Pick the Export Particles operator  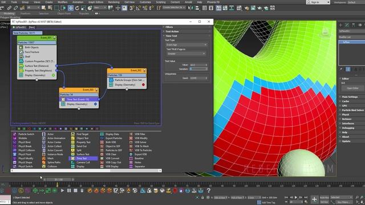[111, 138]
